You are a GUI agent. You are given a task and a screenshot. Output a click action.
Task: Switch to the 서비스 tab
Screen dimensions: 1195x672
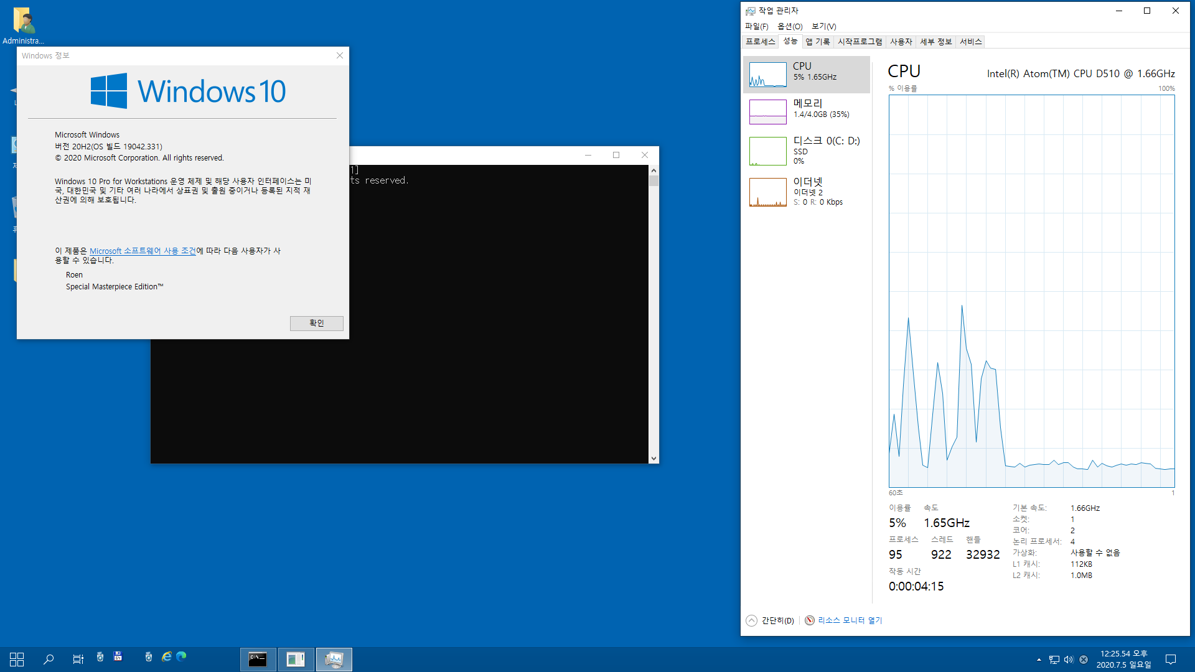970,42
